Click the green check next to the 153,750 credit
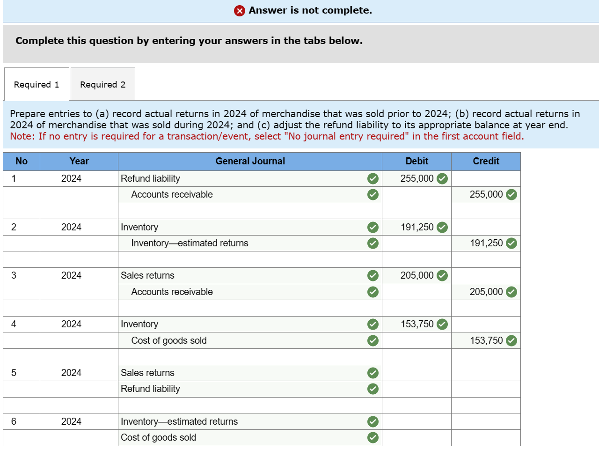Image resolution: width=599 pixels, height=450 pixels. pos(511,340)
